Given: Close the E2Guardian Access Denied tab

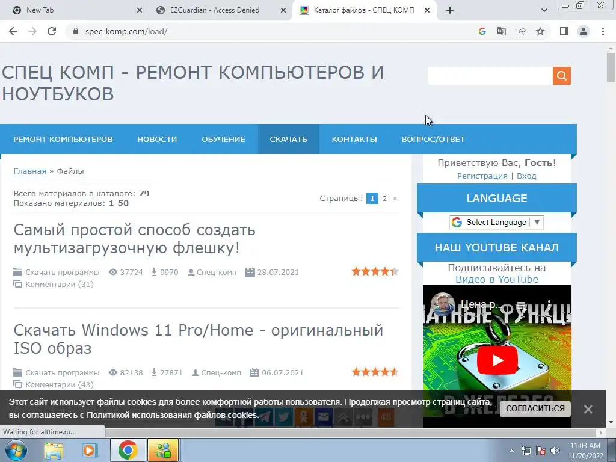Looking at the screenshot, I should 283,11.
